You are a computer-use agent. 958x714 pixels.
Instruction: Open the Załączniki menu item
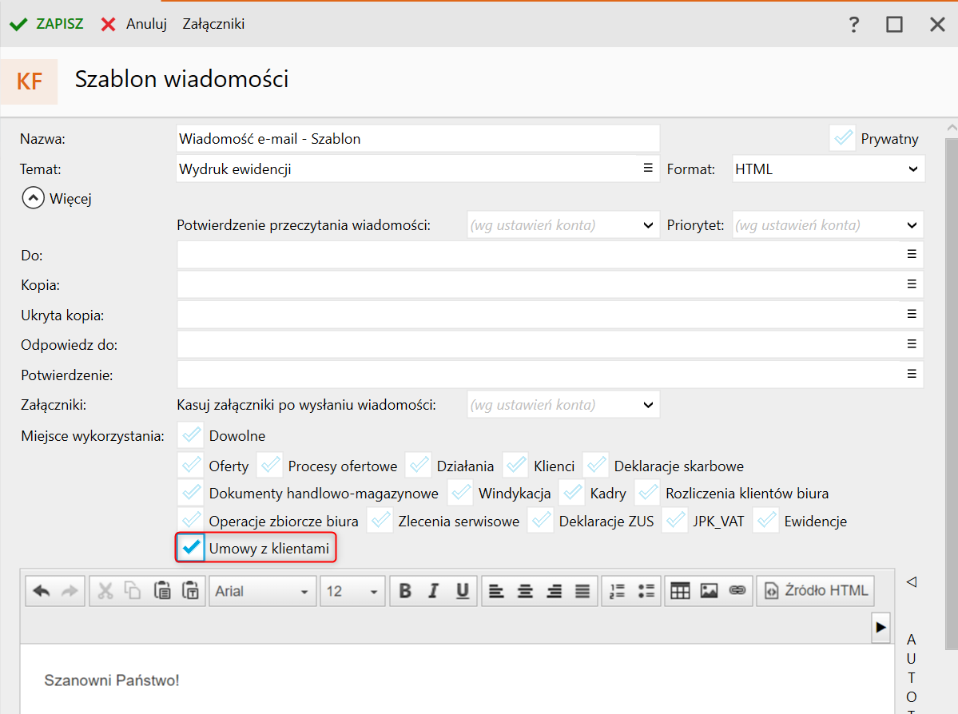pos(213,24)
